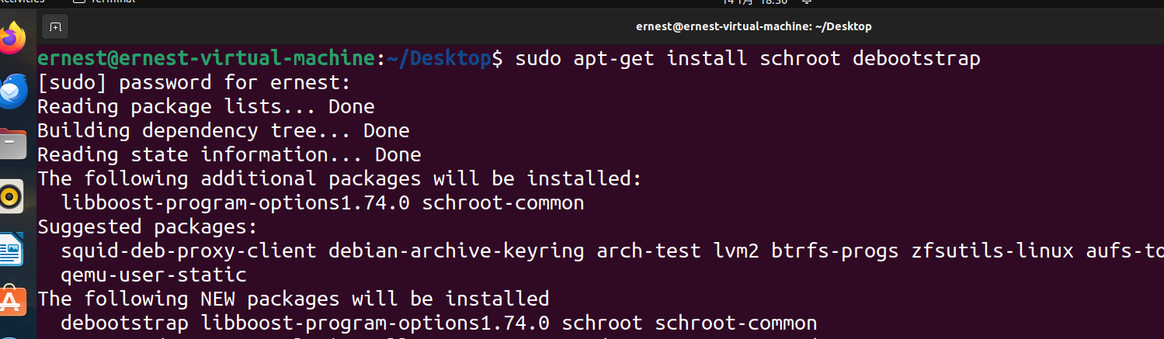Click the qemu-user-static package name
Image resolution: width=1164 pixels, height=339 pixels.
tap(153, 275)
